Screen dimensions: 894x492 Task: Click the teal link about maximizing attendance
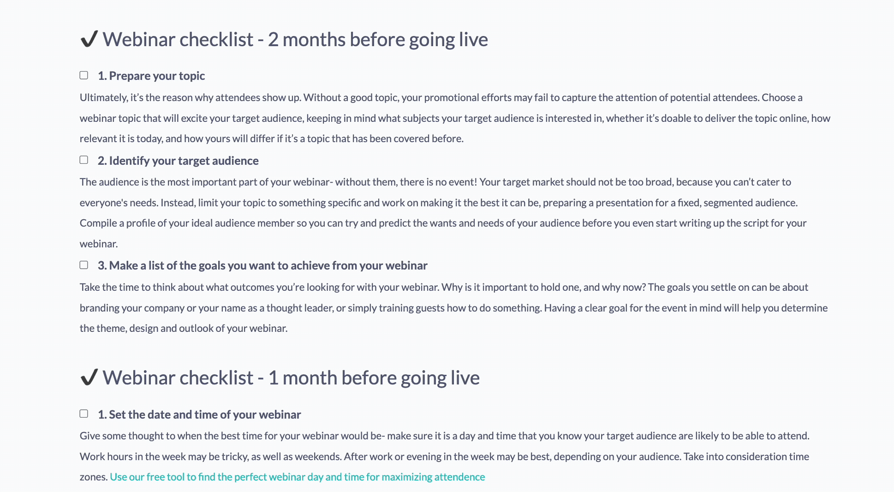[297, 477]
